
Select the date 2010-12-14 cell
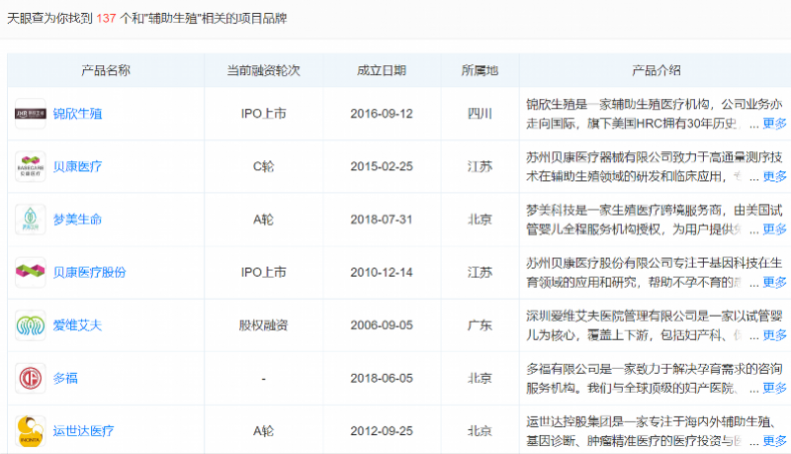coord(382,273)
